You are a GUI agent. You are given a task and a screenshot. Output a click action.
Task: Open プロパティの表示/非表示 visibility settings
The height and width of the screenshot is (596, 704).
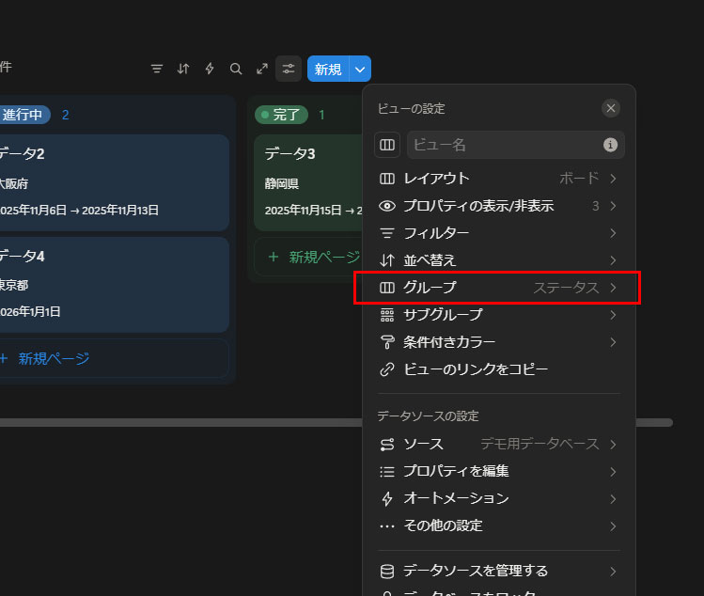point(498,206)
